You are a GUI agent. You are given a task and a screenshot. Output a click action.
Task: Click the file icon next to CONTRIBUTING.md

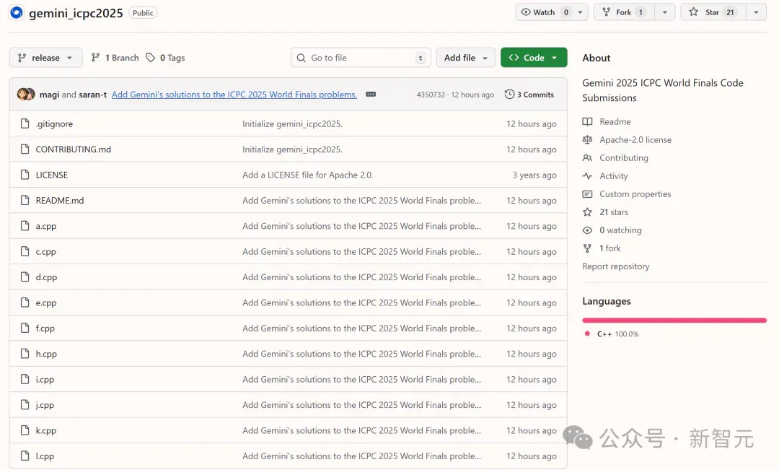click(x=25, y=149)
